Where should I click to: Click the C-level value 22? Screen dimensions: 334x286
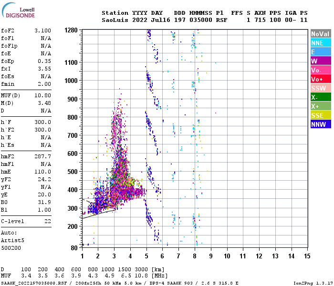coord(48,221)
